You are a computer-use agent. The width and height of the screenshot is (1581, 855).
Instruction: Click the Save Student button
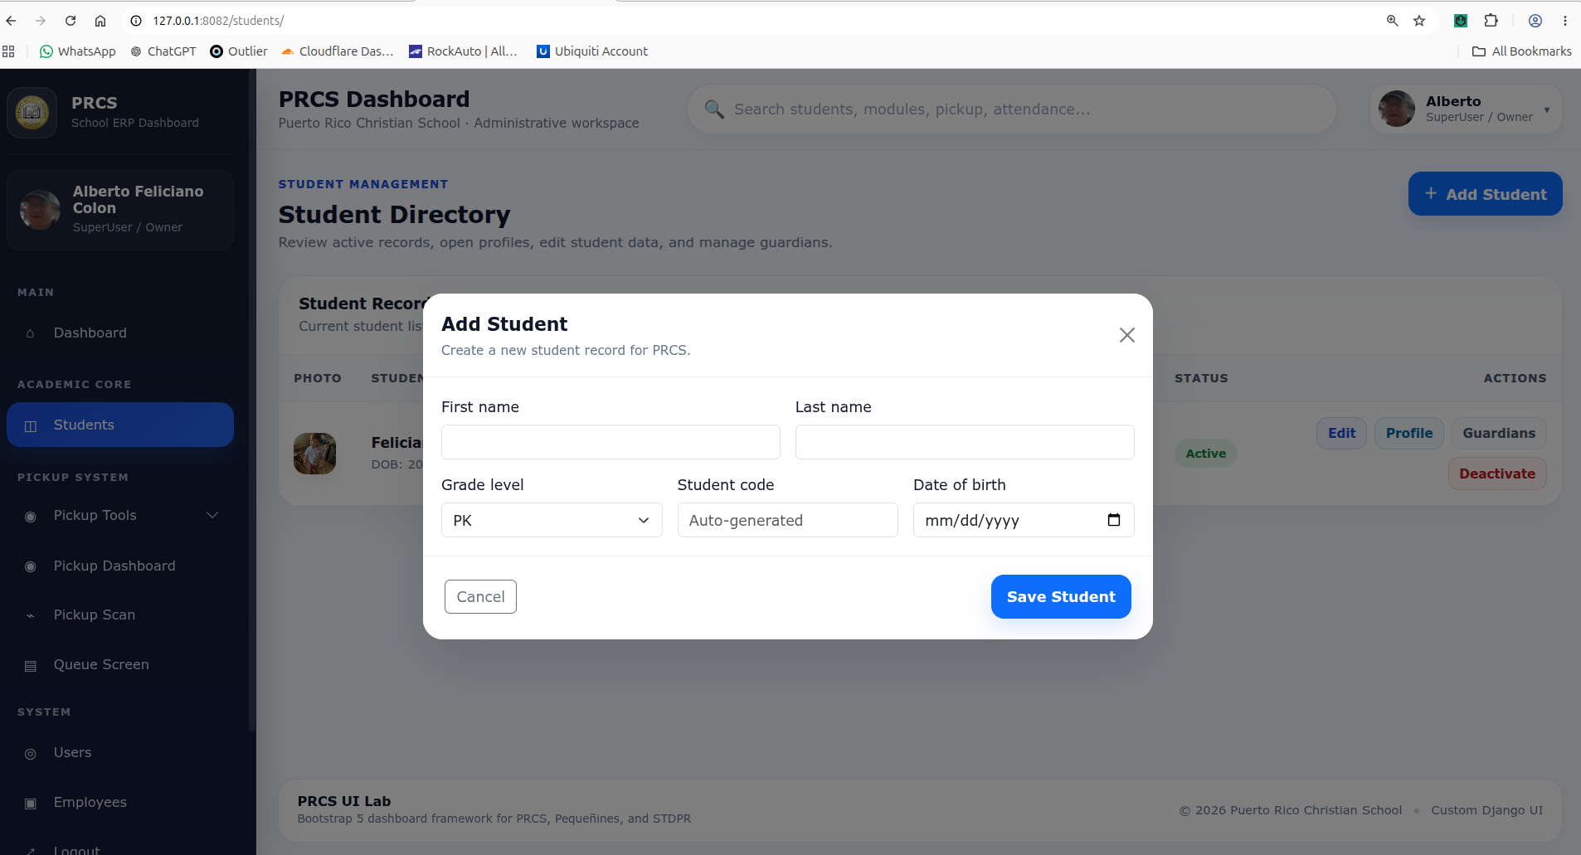point(1061,597)
